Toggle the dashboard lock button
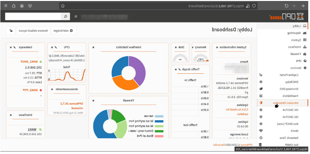 [x=11, y=31]
